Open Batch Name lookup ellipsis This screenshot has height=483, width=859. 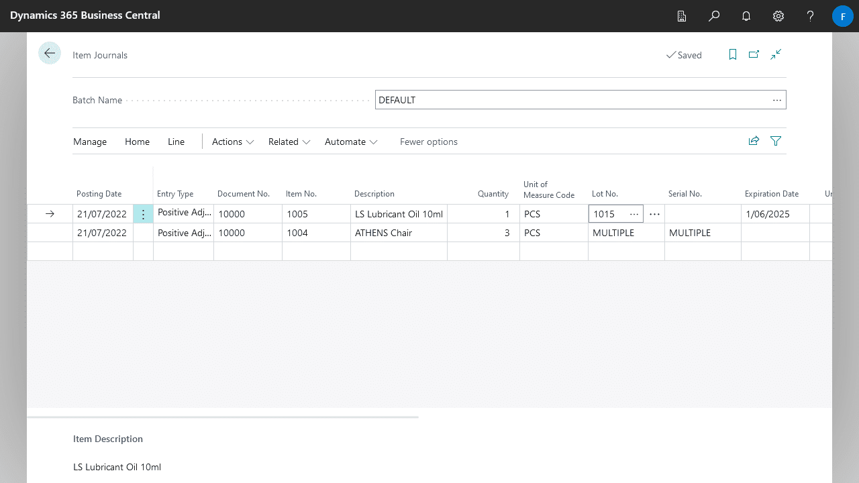pos(776,100)
